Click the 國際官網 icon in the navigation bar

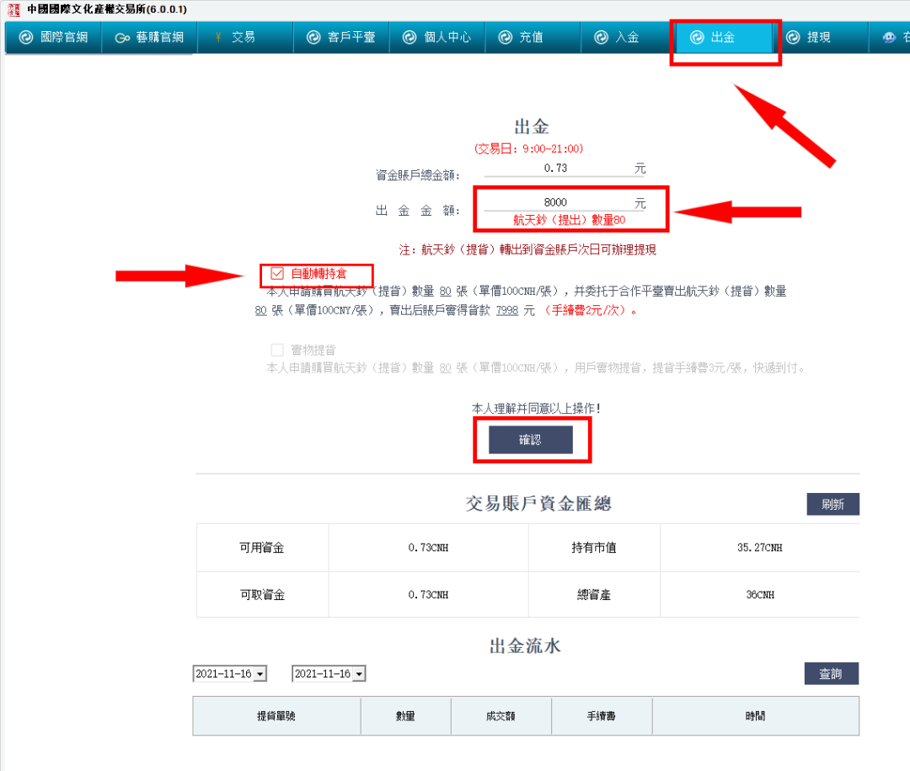coord(26,37)
